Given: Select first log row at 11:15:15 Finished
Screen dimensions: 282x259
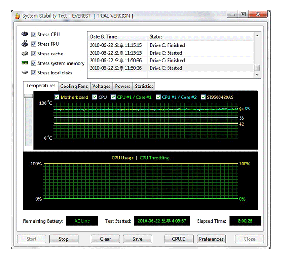Looking at the screenshot, I should [x=171, y=45].
